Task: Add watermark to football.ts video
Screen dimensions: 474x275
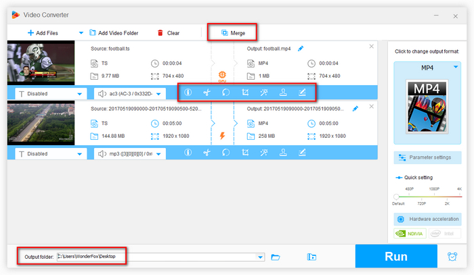Action: [x=283, y=93]
